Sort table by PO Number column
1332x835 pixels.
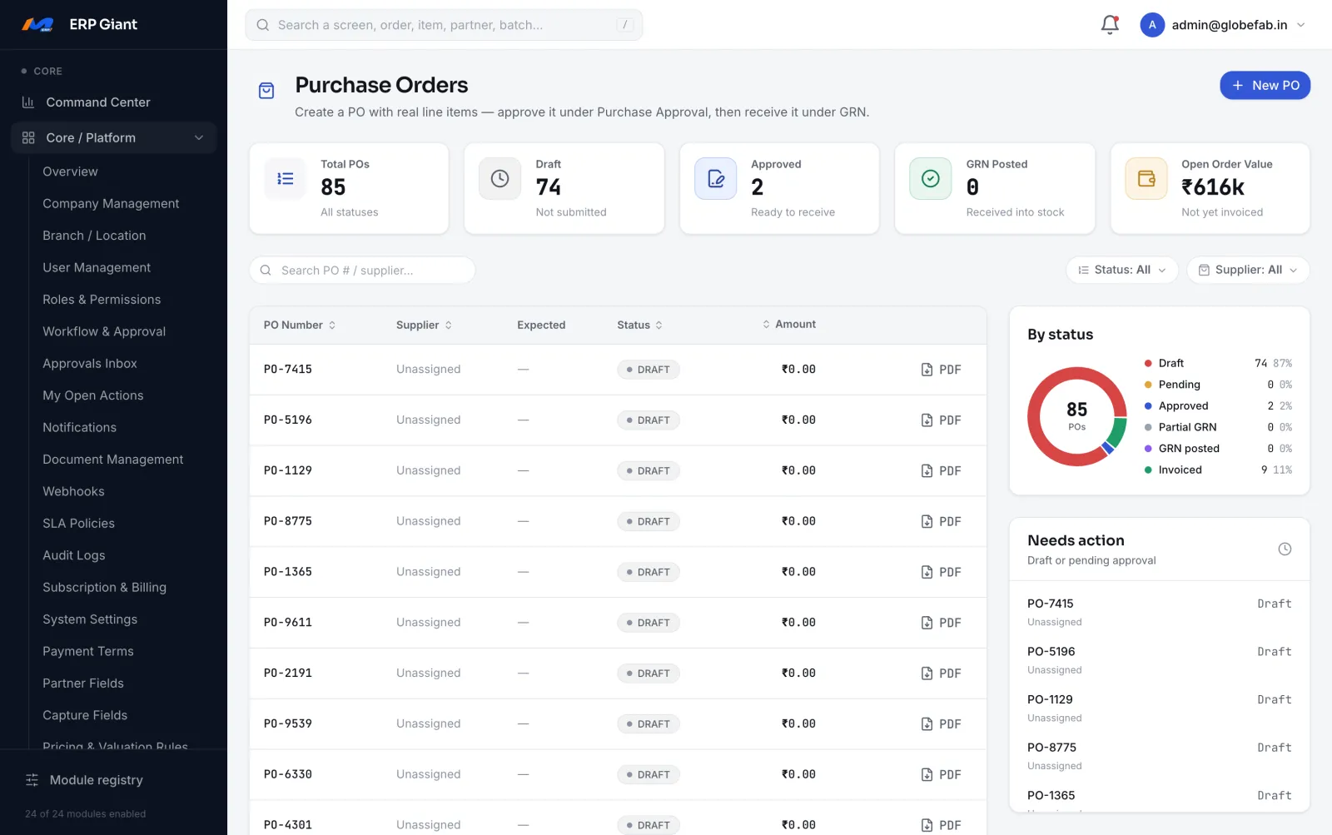[300, 326]
